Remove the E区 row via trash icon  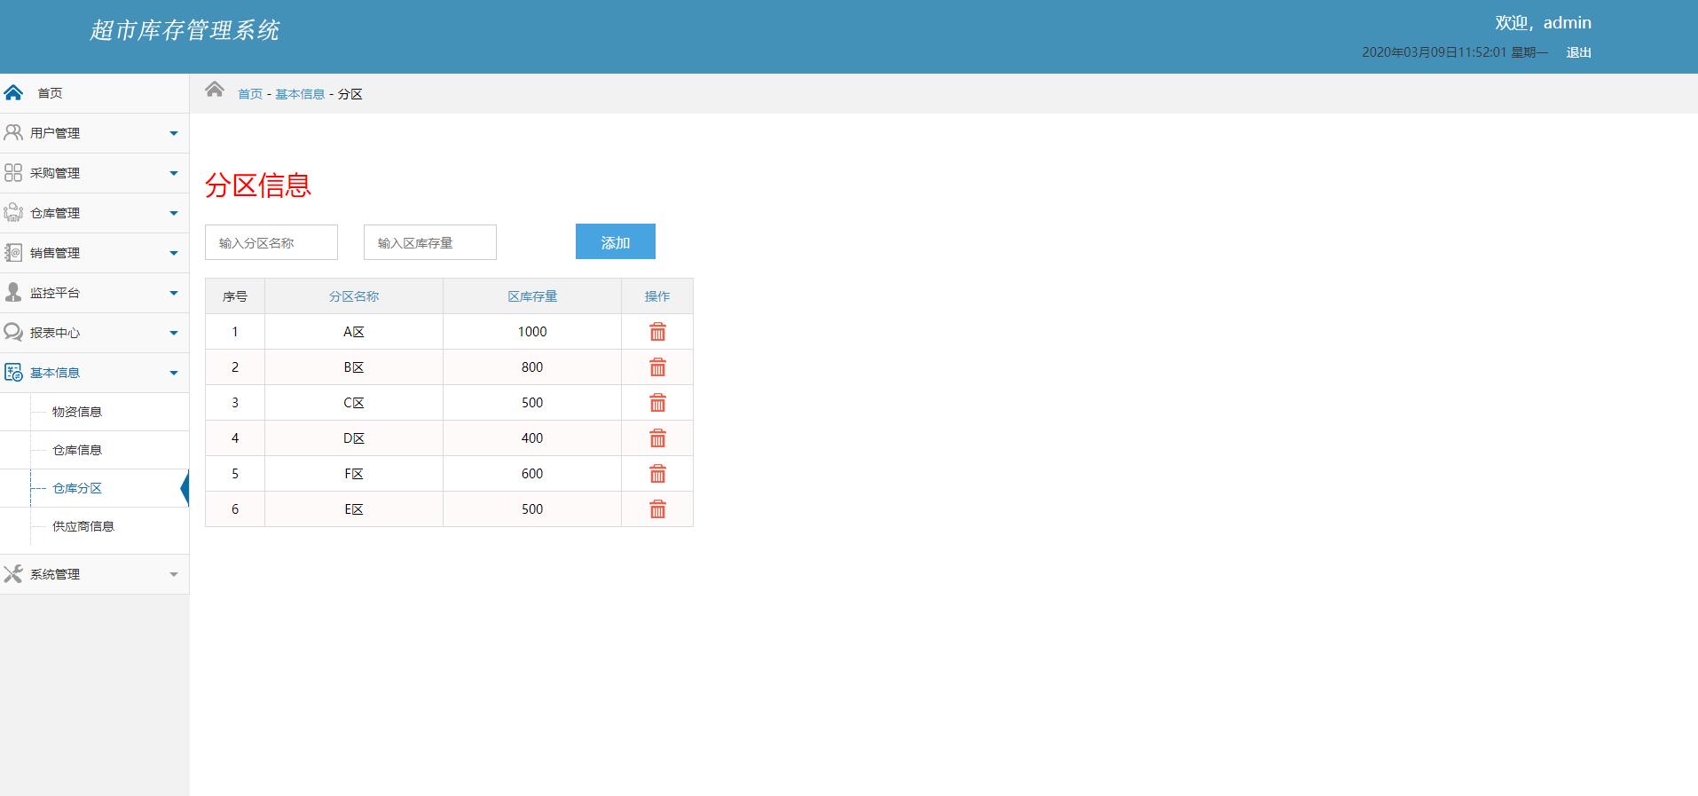(x=657, y=509)
